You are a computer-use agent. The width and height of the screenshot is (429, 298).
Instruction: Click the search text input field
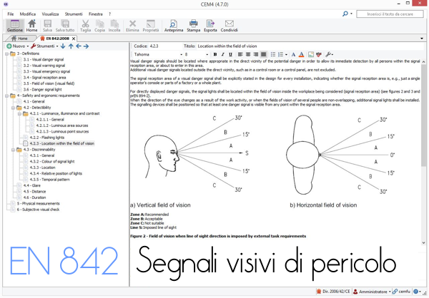(x=388, y=14)
